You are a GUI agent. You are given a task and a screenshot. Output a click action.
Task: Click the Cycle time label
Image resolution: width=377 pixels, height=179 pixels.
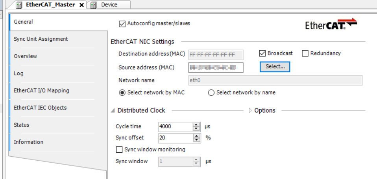click(x=128, y=126)
